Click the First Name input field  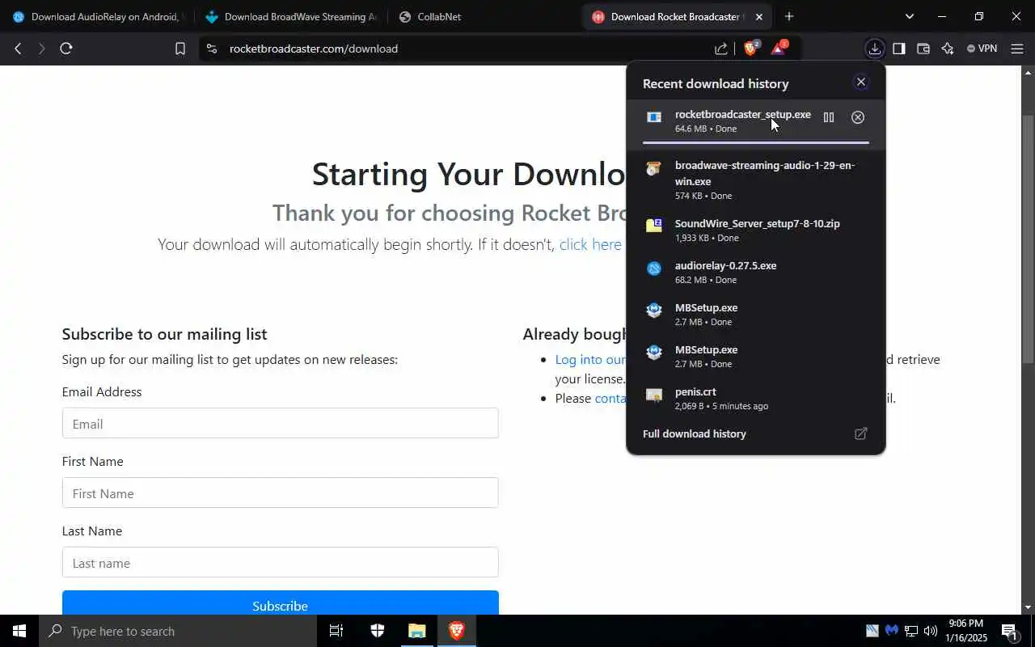point(280,493)
